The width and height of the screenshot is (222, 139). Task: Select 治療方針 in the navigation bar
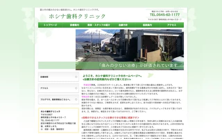(123, 25)
